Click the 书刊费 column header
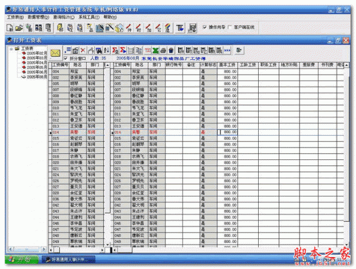Viewport: 356px width, 269px height. point(327,65)
